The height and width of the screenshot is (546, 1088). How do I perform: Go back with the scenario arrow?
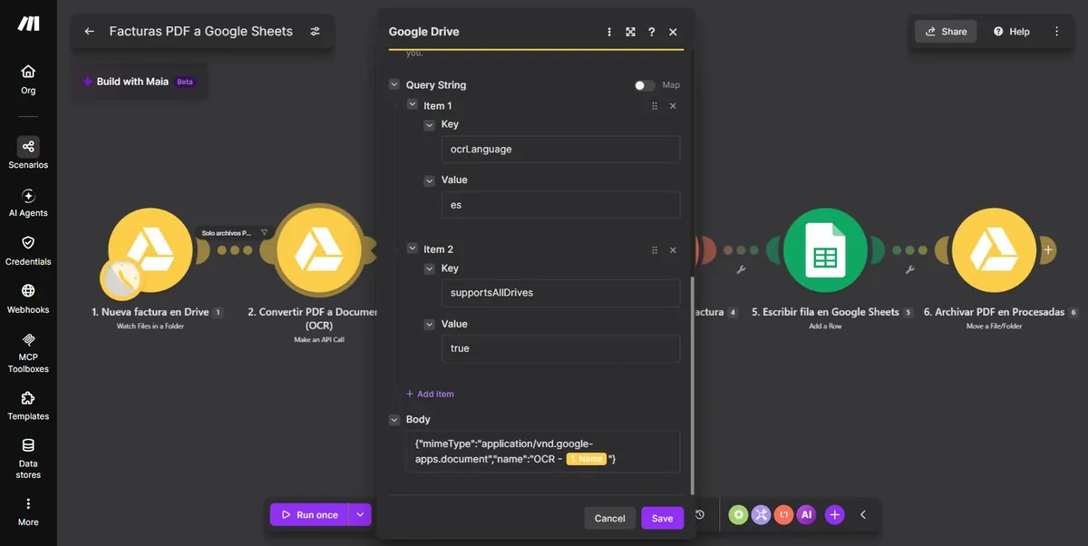[x=89, y=31]
